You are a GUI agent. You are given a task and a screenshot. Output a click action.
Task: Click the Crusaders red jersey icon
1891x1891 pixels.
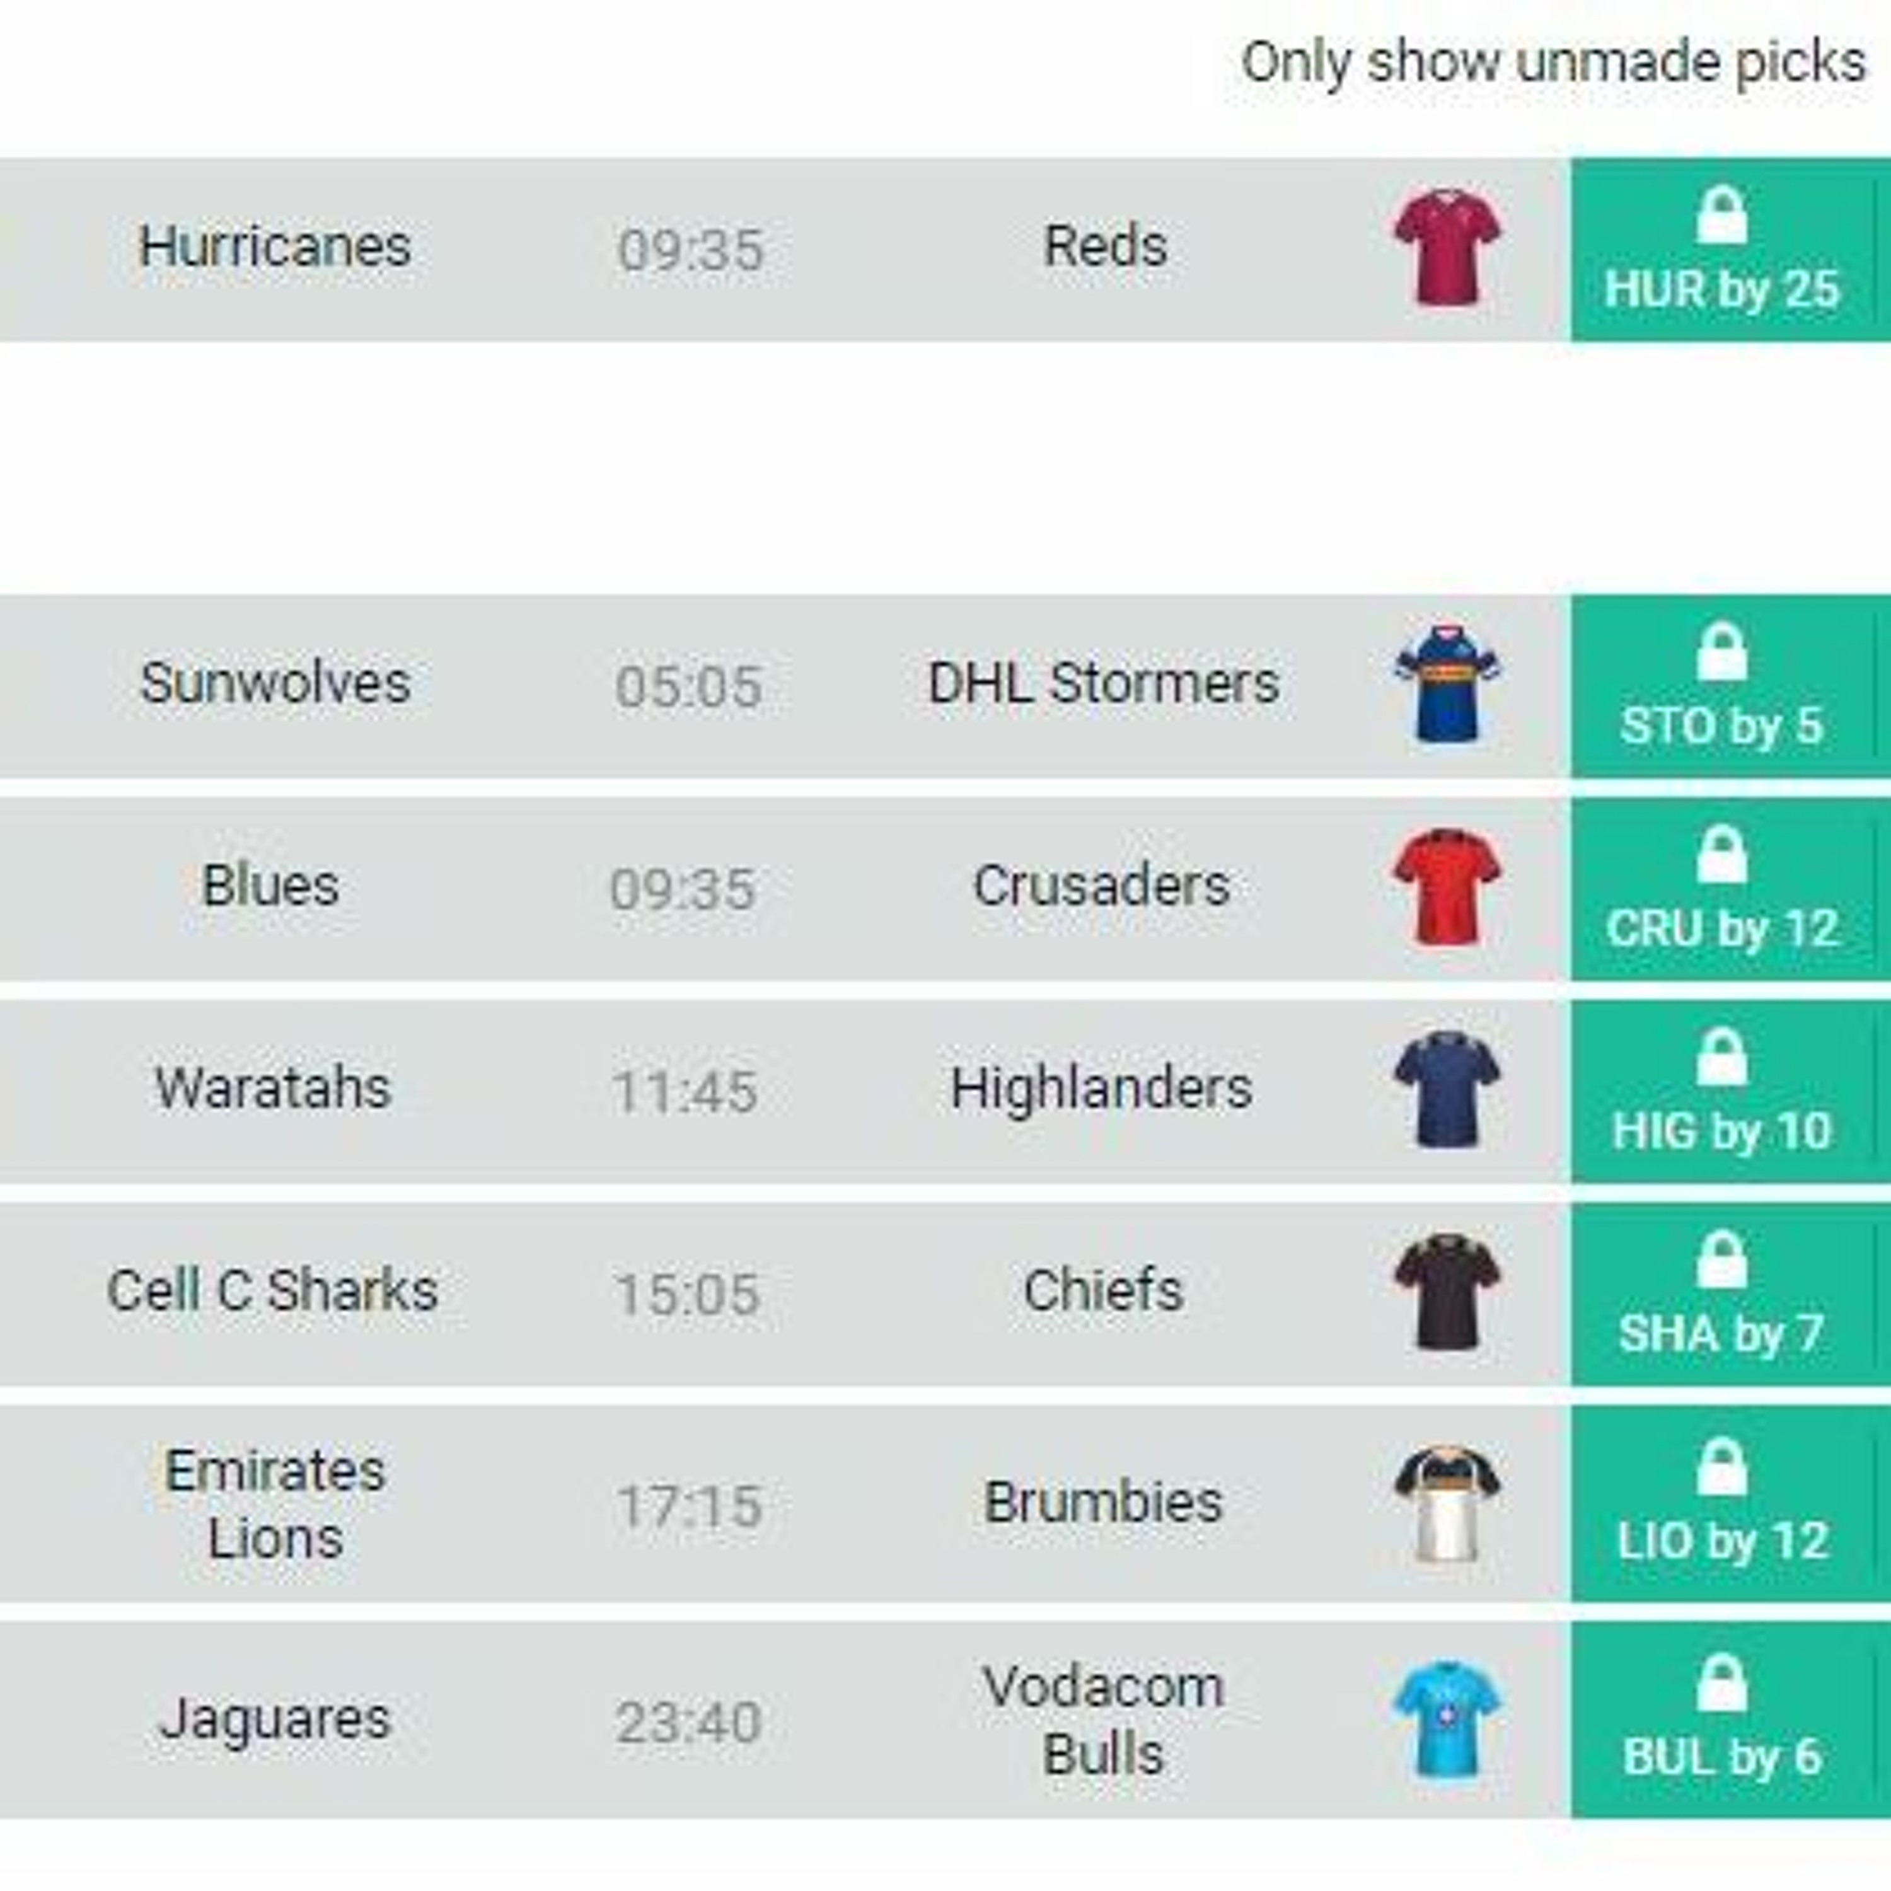[x=1447, y=888]
